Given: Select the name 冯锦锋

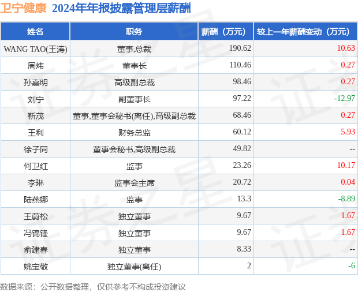Looking at the screenshot, I should pyautogui.click(x=35, y=233).
